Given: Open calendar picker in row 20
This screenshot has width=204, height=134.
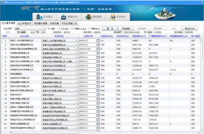Looking at the screenshot, I should tap(98, 120).
